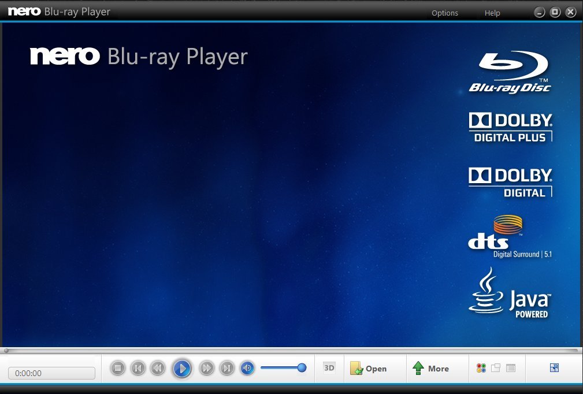Open a media file with Open button
Image resolution: width=583 pixels, height=394 pixels.
click(x=369, y=369)
